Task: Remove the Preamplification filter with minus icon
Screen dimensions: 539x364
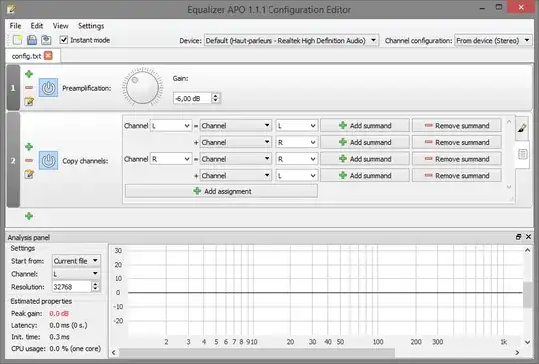Action: click(x=29, y=88)
